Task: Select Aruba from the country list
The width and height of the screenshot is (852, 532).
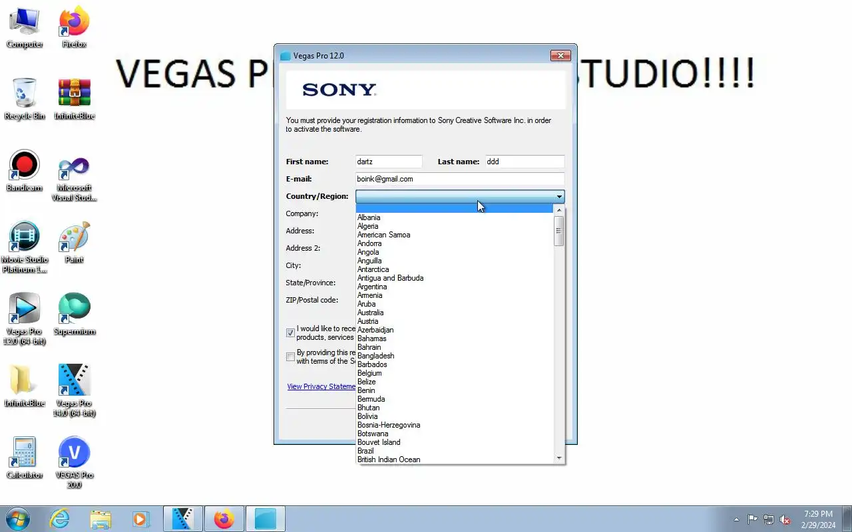Action: 455,304
